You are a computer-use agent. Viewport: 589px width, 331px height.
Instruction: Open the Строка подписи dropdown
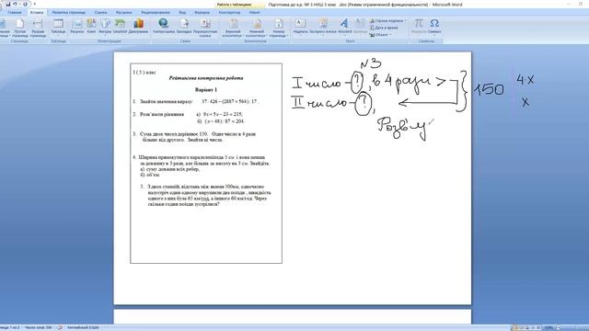(387, 21)
